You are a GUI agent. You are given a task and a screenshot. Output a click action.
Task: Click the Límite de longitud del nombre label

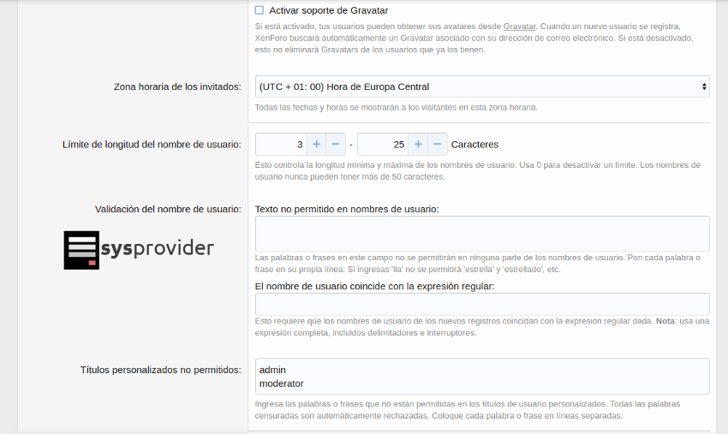point(152,145)
